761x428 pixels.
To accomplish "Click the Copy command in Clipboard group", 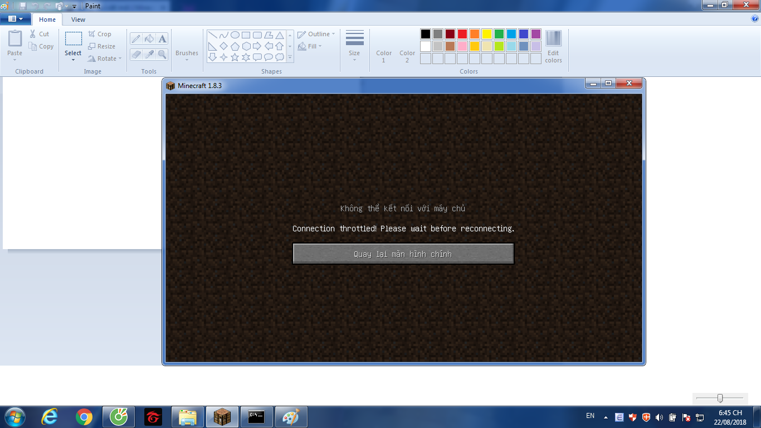I will [x=42, y=46].
